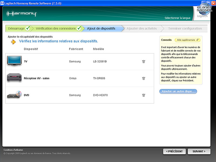Click model TX-SR606 text
The width and height of the screenshot is (216, 162).
click(99, 78)
